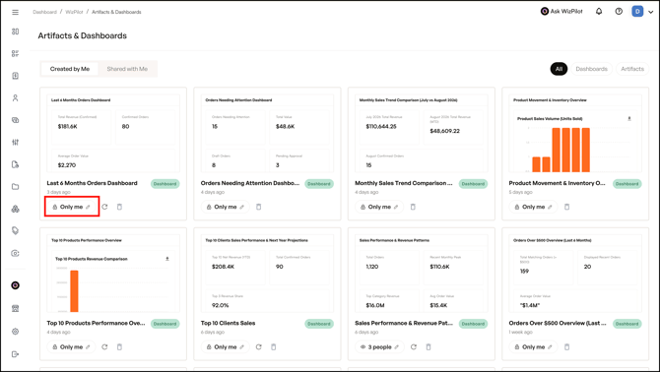Delete the Top 10 Clients Sales dashboard
Viewport: 660px width, 372px height.
(274, 346)
